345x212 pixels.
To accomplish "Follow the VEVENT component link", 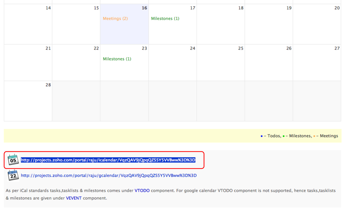I will pos(74,198).
